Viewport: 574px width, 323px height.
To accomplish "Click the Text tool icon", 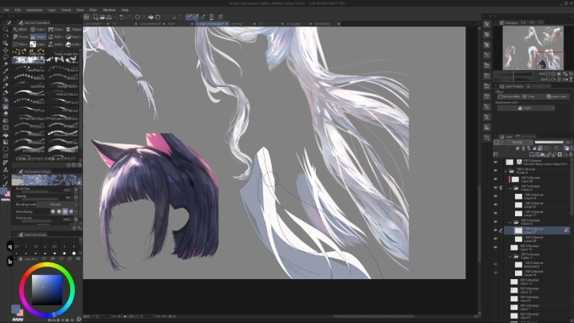I will [x=6, y=170].
